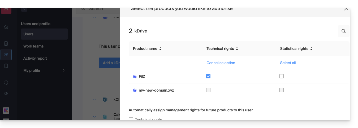Viewport: 358px width, 128px height.
Task: Check Statistical rights for my-new-domain.xyz
Action: click(x=282, y=90)
